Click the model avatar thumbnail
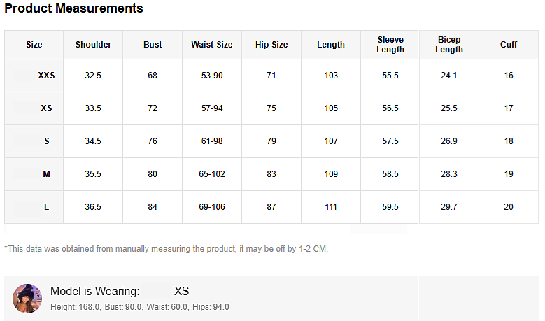545x321 pixels. pyautogui.click(x=27, y=299)
